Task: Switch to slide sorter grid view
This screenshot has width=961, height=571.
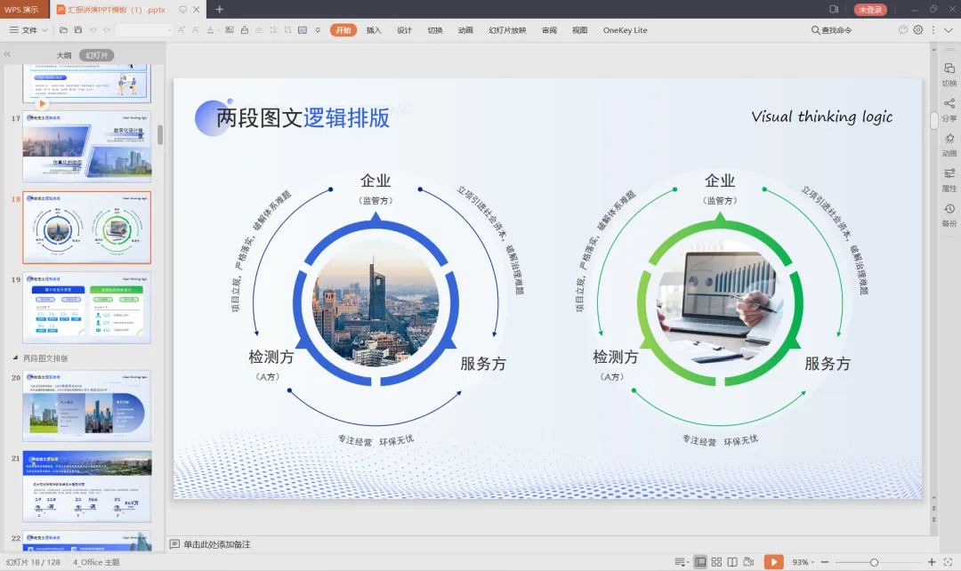Action: (716, 562)
